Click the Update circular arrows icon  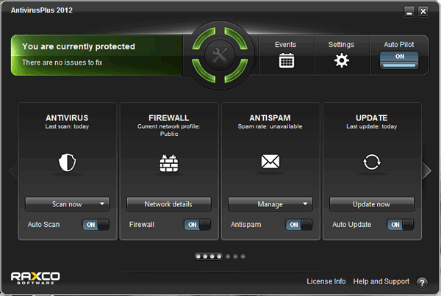click(x=371, y=162)
